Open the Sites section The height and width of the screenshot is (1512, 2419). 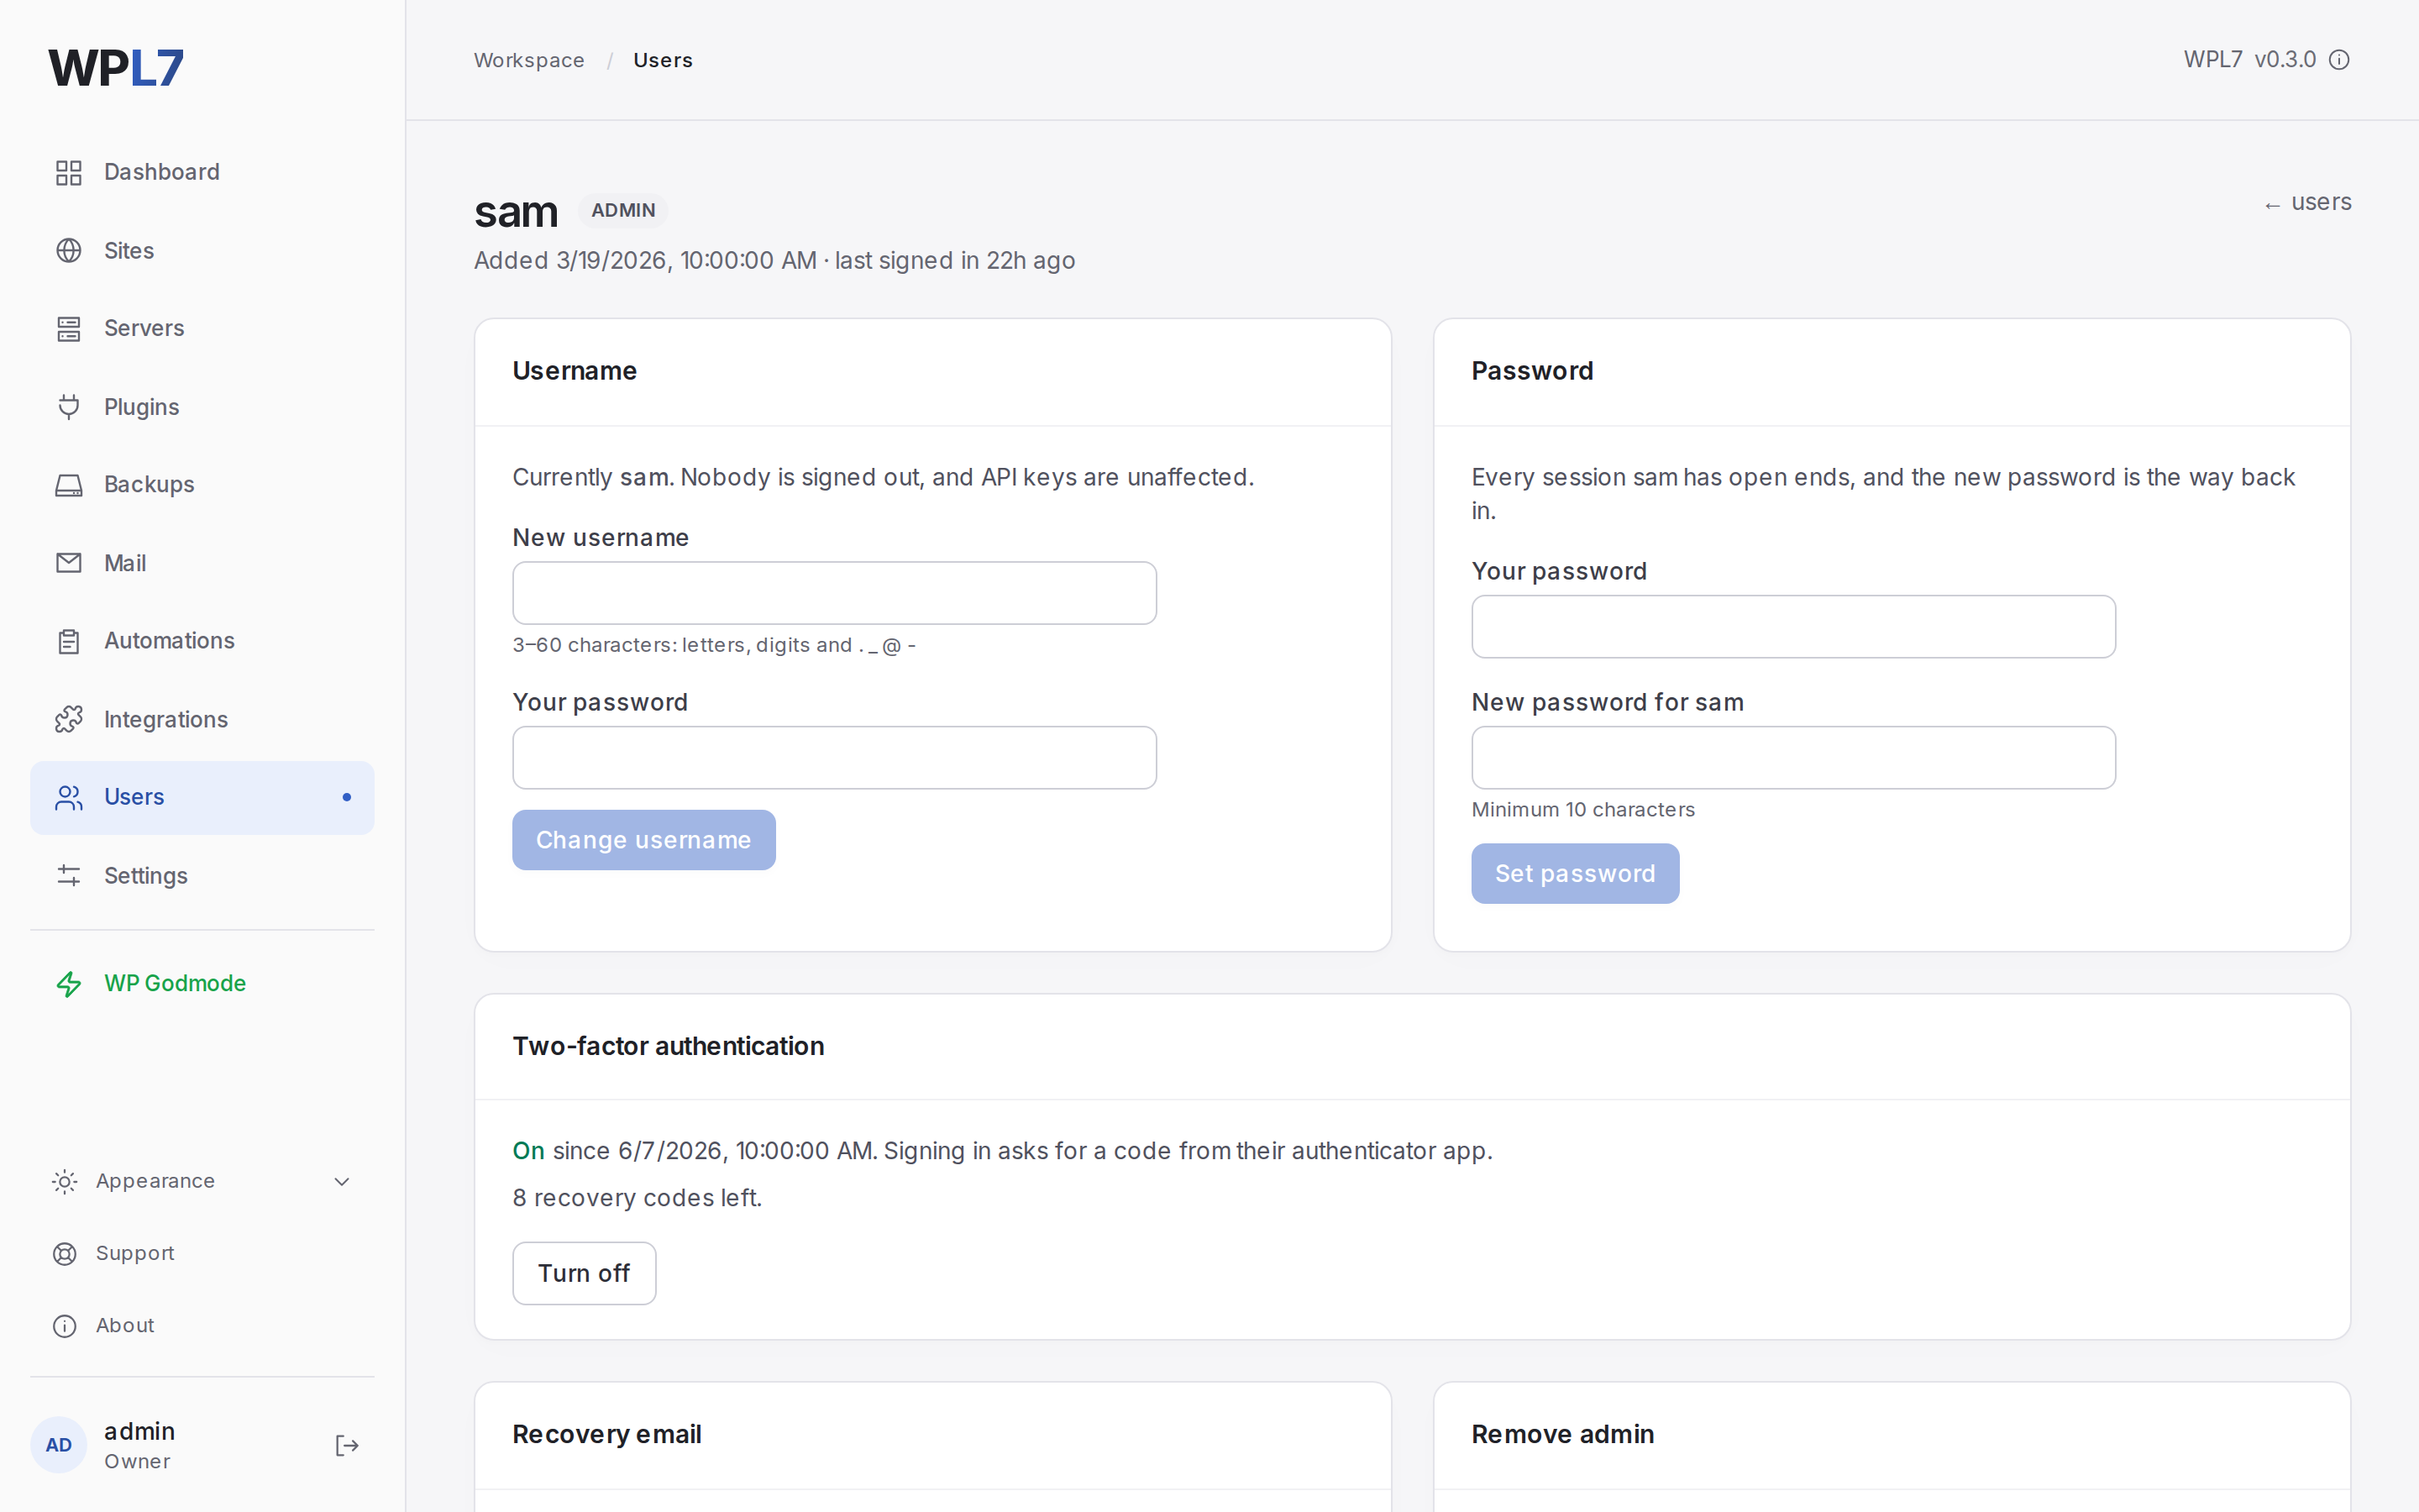[x=202, y=250]
